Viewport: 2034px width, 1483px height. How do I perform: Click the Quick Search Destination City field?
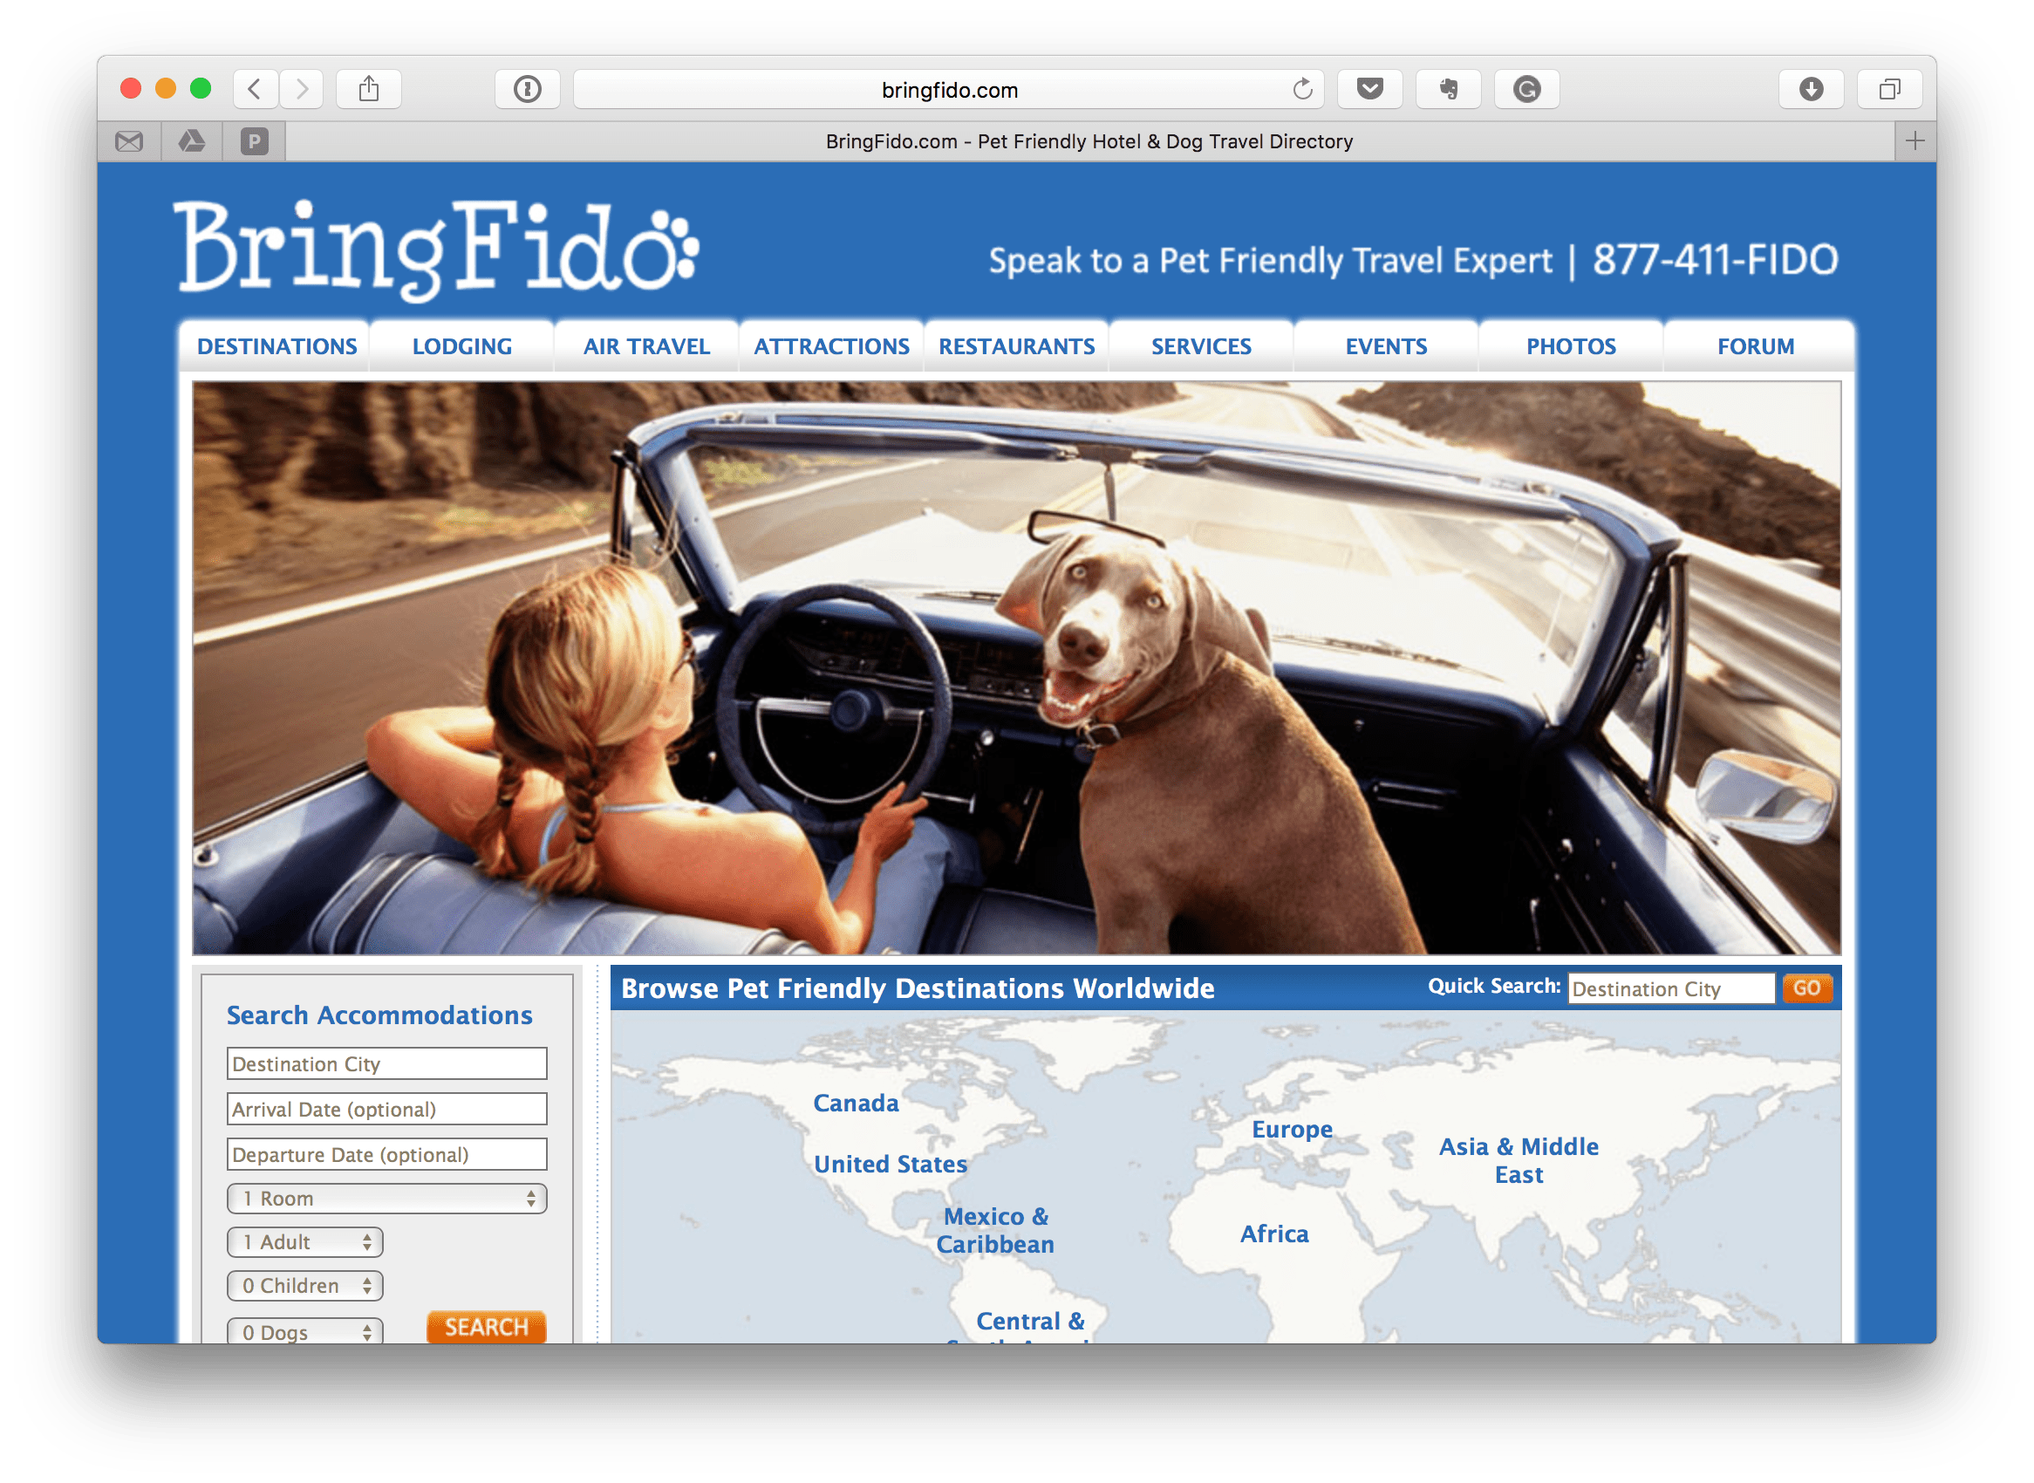click(1670, 988)
